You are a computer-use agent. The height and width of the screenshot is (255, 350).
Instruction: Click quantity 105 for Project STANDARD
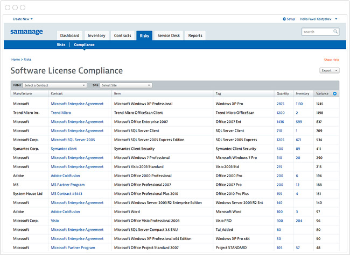tap(279, 247)
